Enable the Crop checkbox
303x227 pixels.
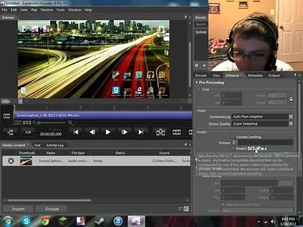tap(198, 90)
